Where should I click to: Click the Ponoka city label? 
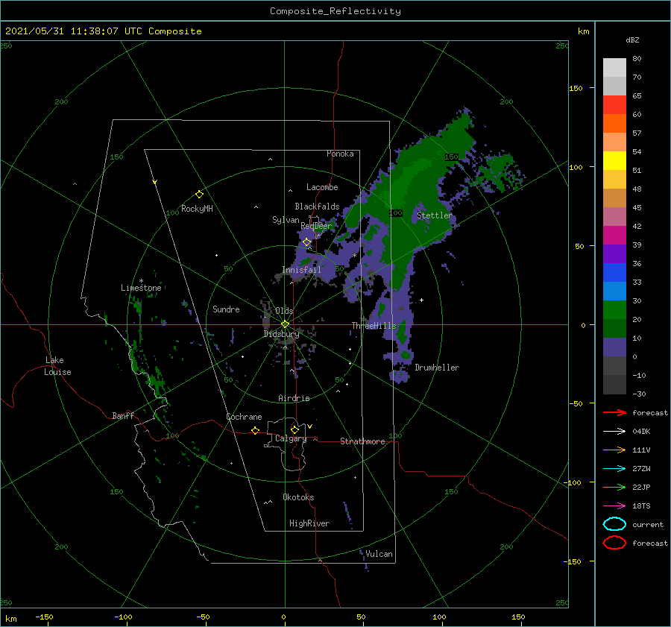coord(340,154)
